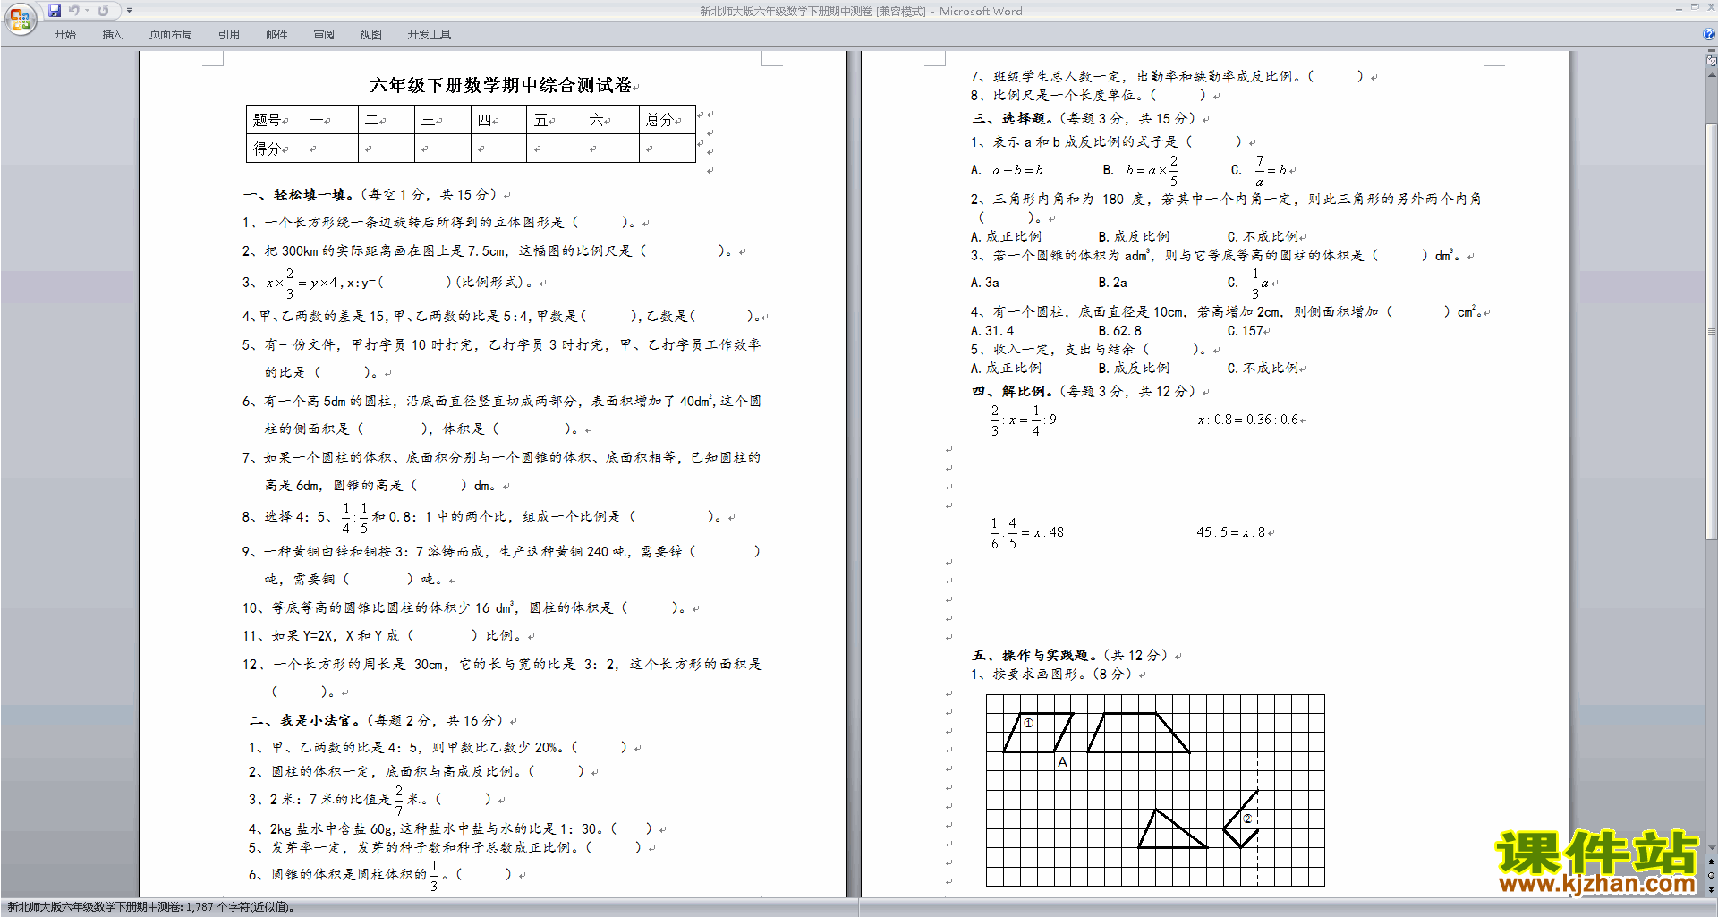
Task: Switch to the 开发工具 tab
Action: 429,35
